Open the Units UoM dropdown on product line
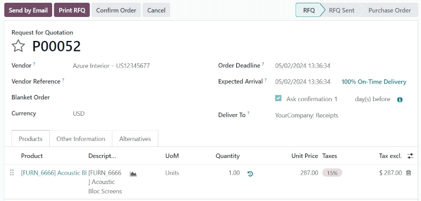This screenshot has height=201, width=421. [x=172, y=173]
